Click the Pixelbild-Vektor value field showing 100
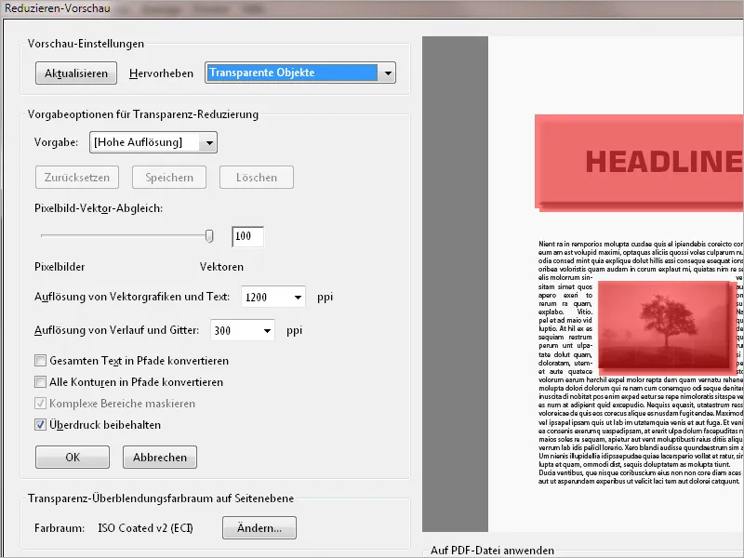This screenshot has height=558, width=744. tap(247, 236)
